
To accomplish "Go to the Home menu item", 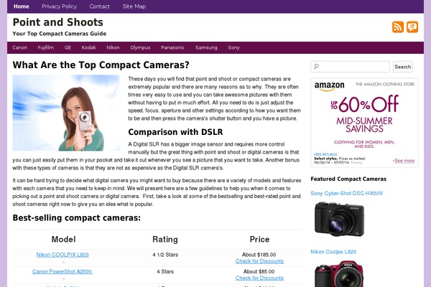I will pyautogui.click(x=21, y=6).
